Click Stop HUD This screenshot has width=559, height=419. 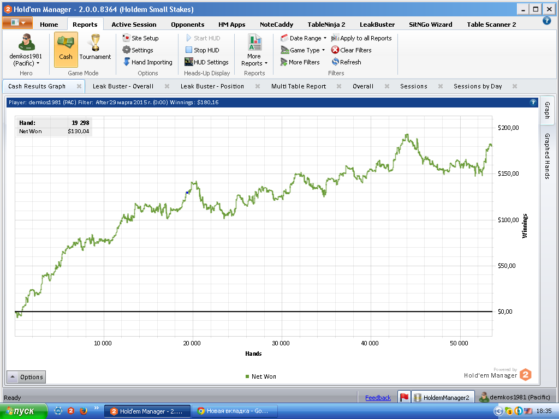[x=203, y=50]
